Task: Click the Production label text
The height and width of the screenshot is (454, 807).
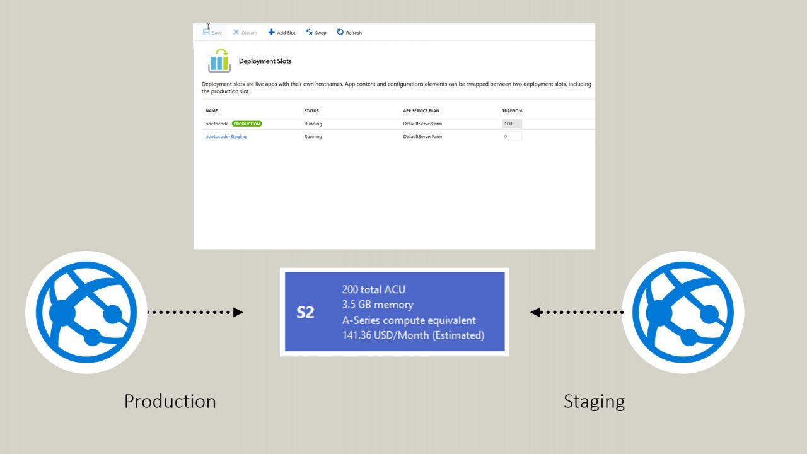Action: point(170,401)
